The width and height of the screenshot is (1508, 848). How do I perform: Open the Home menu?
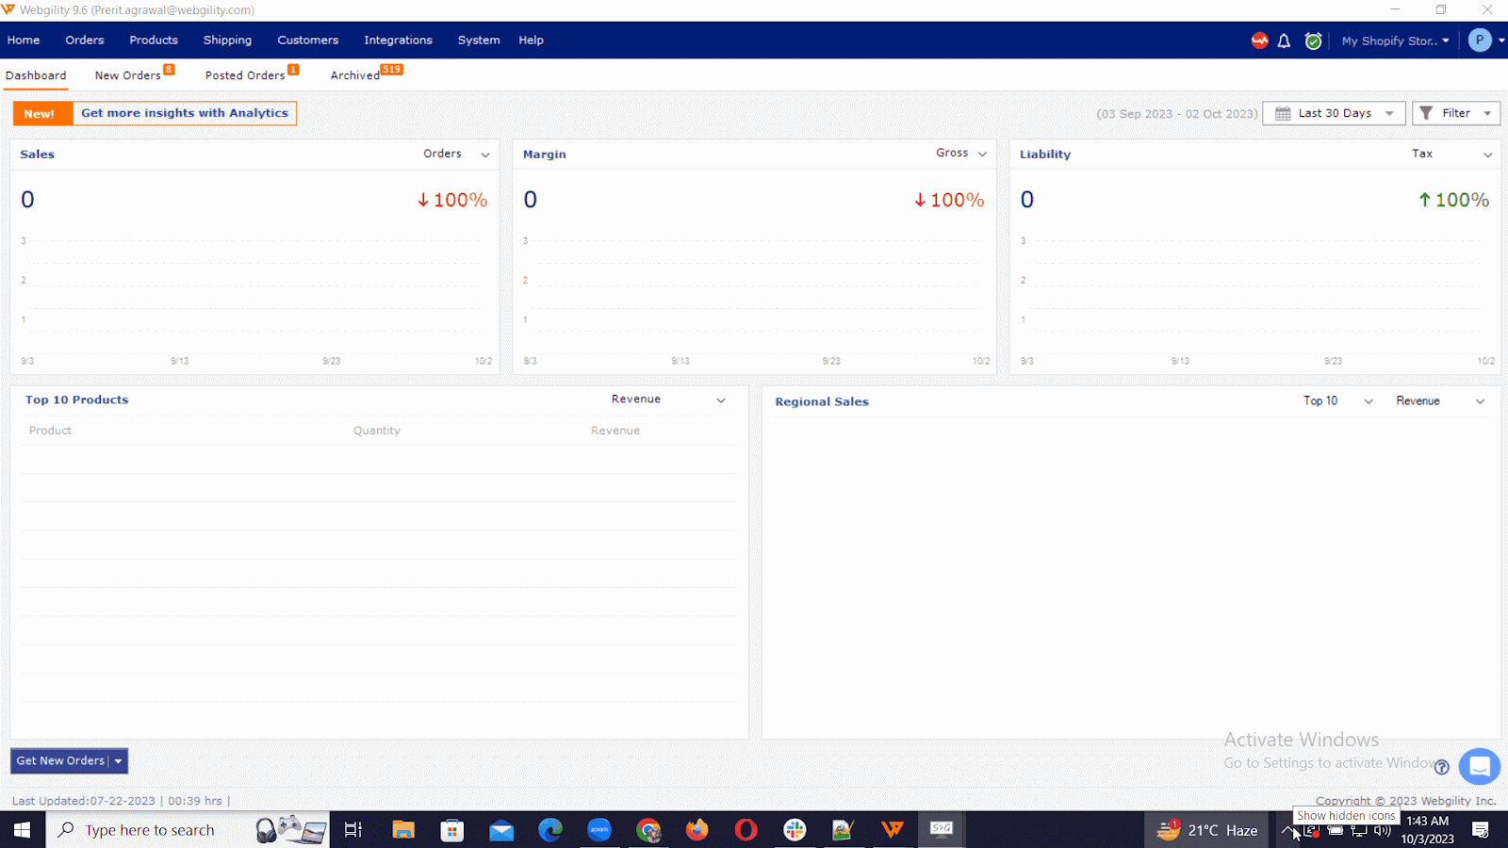24,41
